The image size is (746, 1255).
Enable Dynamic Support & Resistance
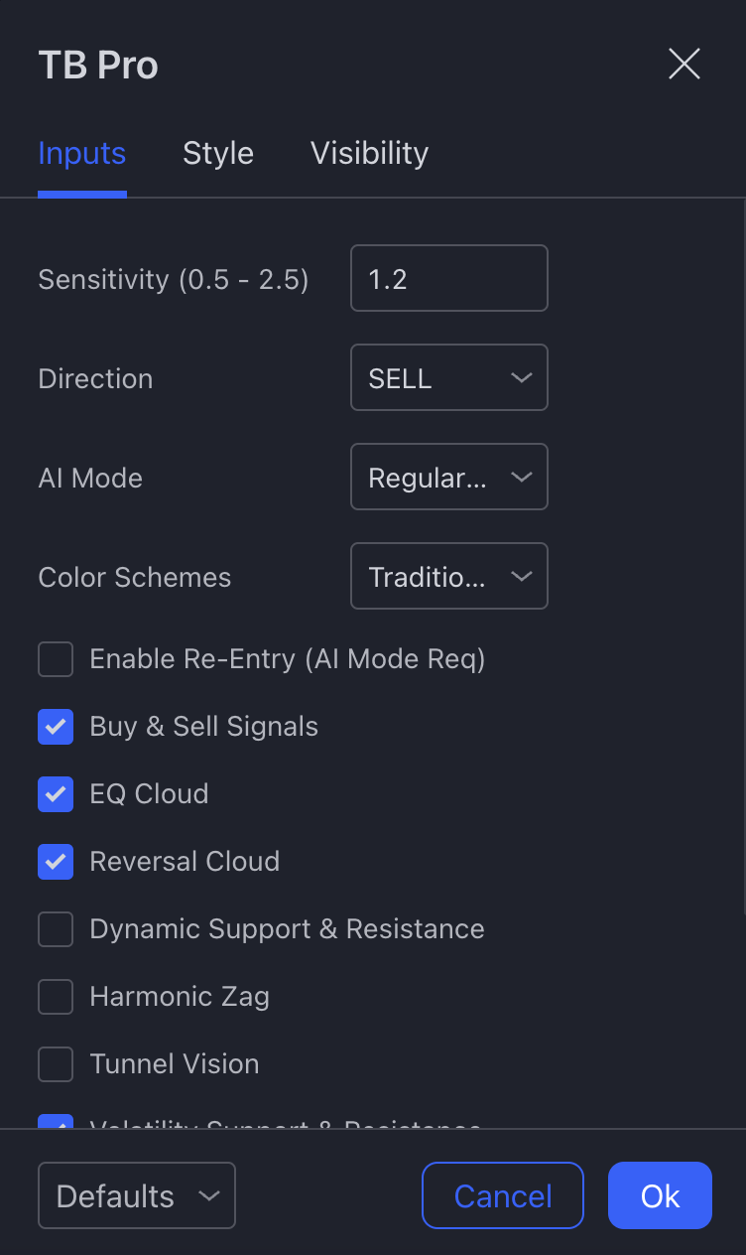click(x=56, y=929)
